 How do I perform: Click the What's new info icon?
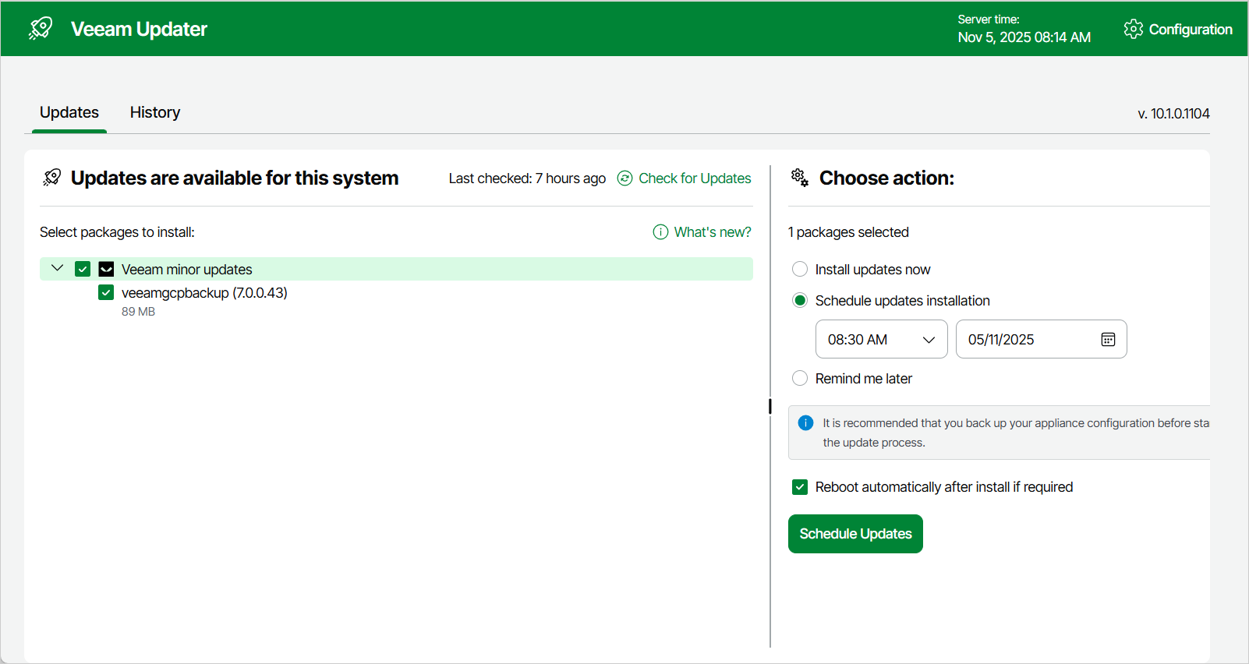tap(660, 232)
